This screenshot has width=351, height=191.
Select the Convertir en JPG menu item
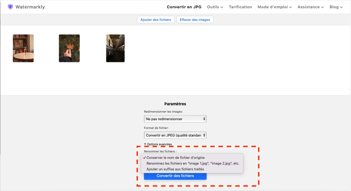[x=184, y=7]
